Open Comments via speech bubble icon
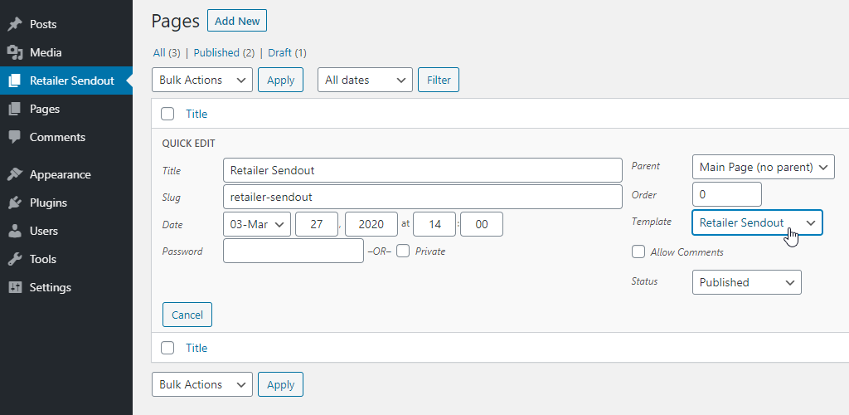 pyautogui.click(x=15, y=137)
